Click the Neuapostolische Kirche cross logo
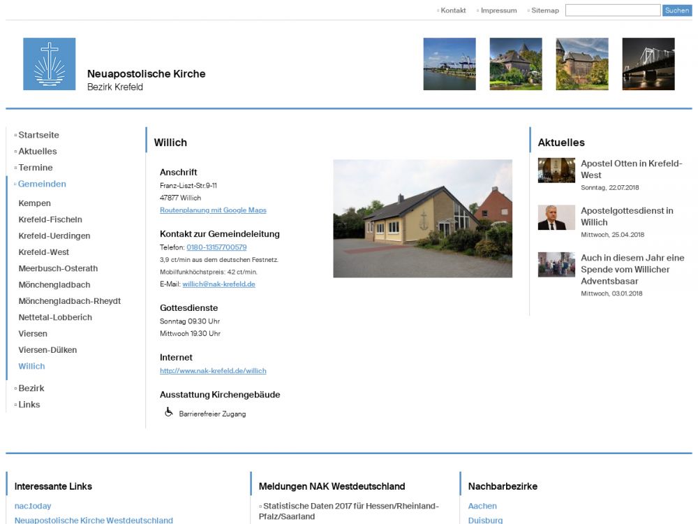Screen dimensions: 698x524 coord(49,64)
